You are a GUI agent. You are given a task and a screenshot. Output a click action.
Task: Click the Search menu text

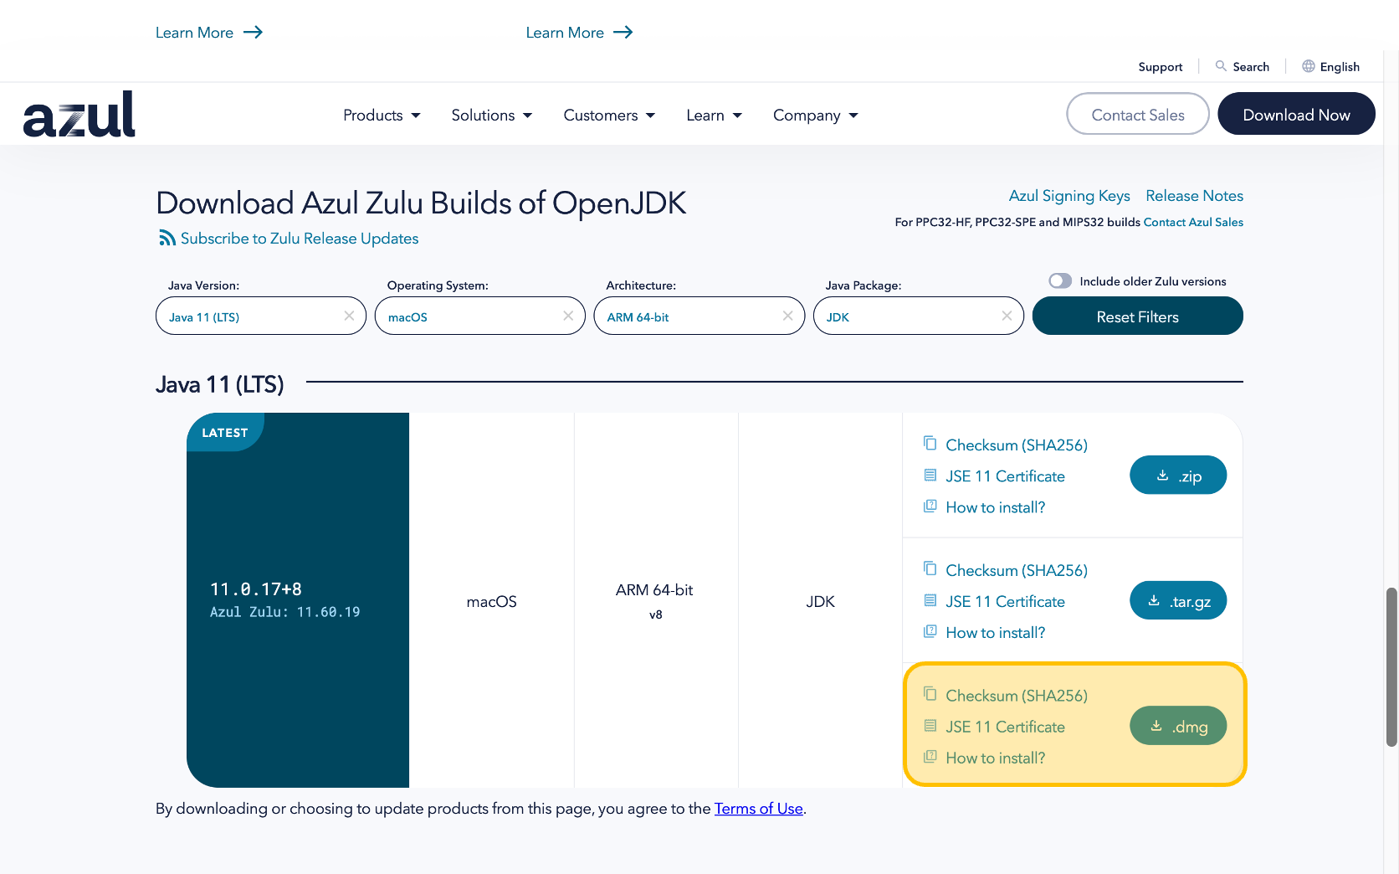1251,67
